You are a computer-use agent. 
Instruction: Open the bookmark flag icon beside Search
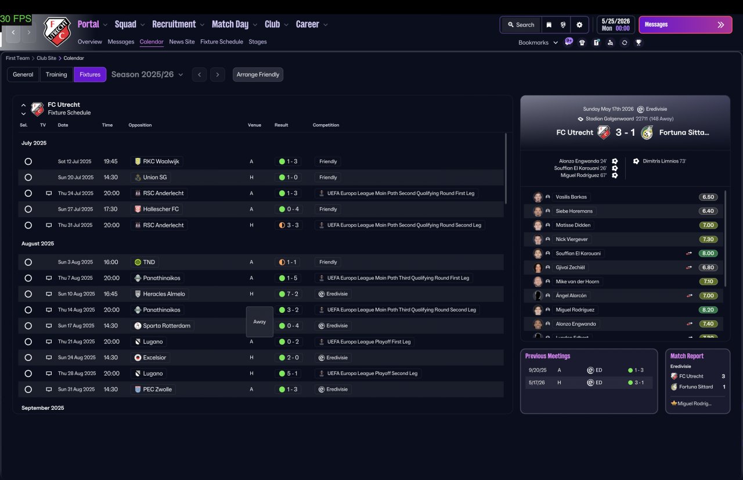click(549, 25)
